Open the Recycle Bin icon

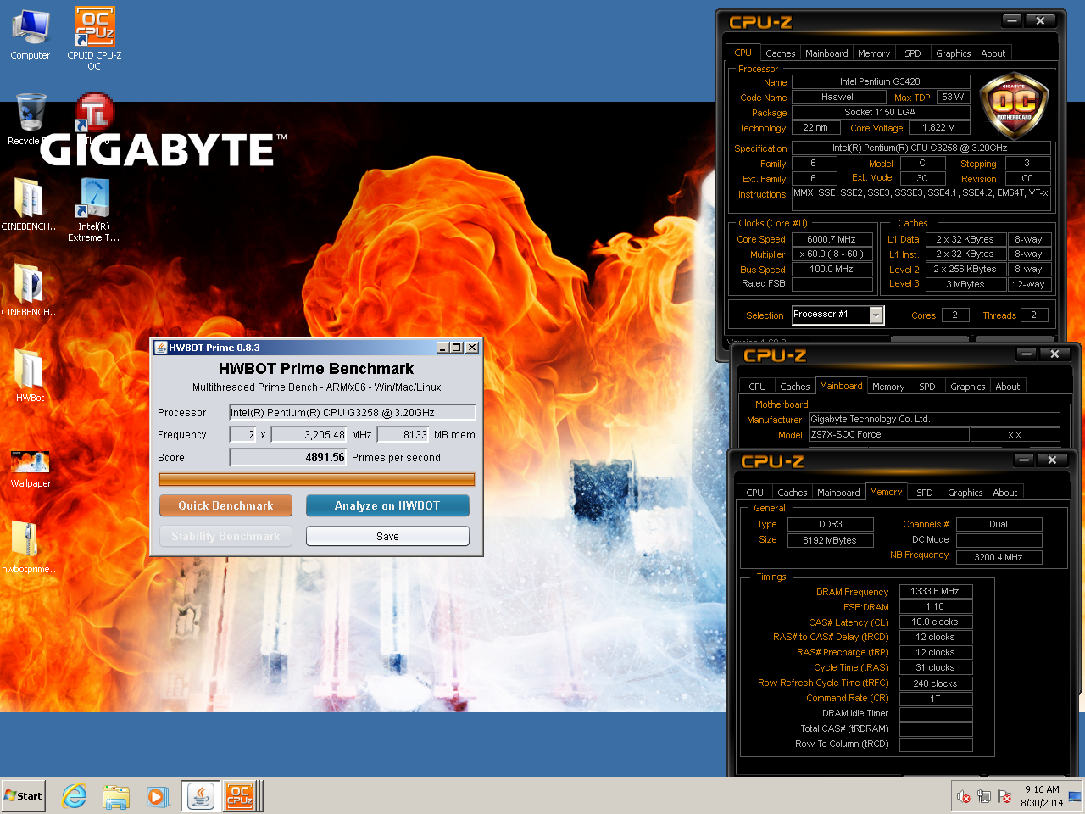coord(30,119)
